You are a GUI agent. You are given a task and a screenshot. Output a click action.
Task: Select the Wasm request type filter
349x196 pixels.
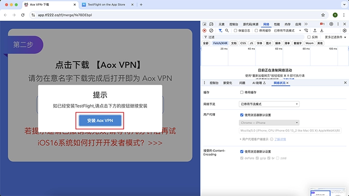click(309, 43)
